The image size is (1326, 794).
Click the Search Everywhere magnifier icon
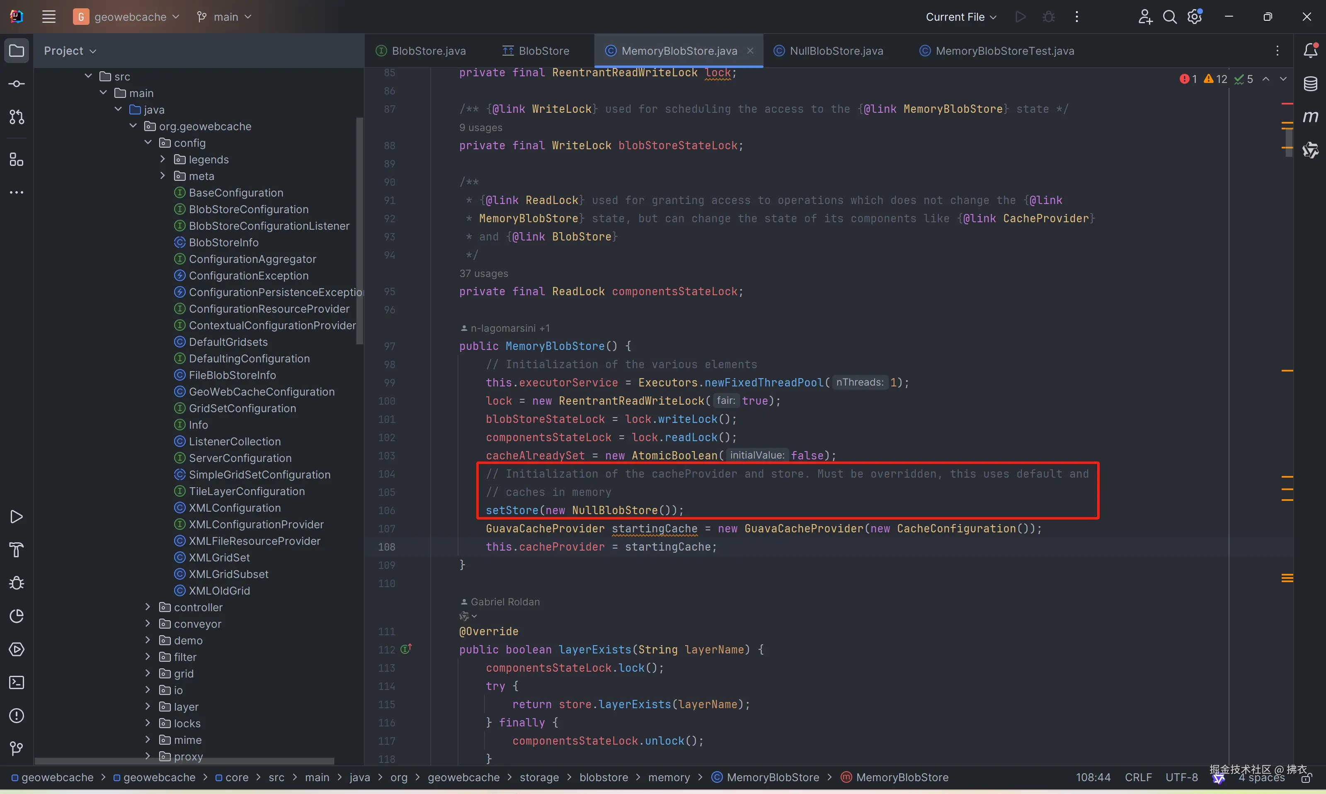click(1169, 17)
